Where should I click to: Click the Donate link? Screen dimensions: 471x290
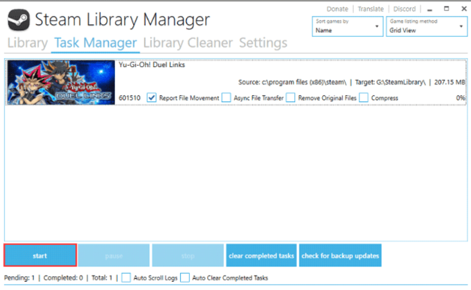click(x=337, y=9)
